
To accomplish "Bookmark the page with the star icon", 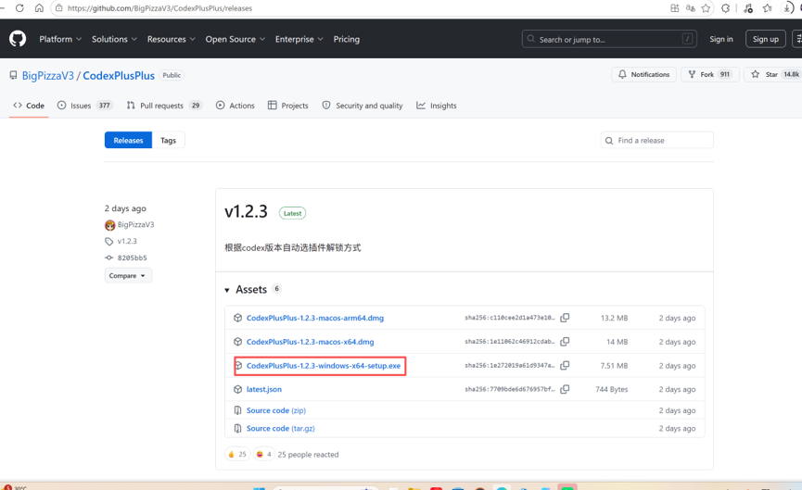I will 706,8.
